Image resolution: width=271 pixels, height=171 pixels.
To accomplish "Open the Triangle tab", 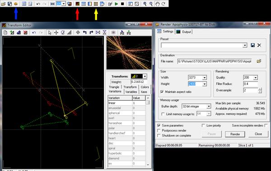I will point(114,87).
